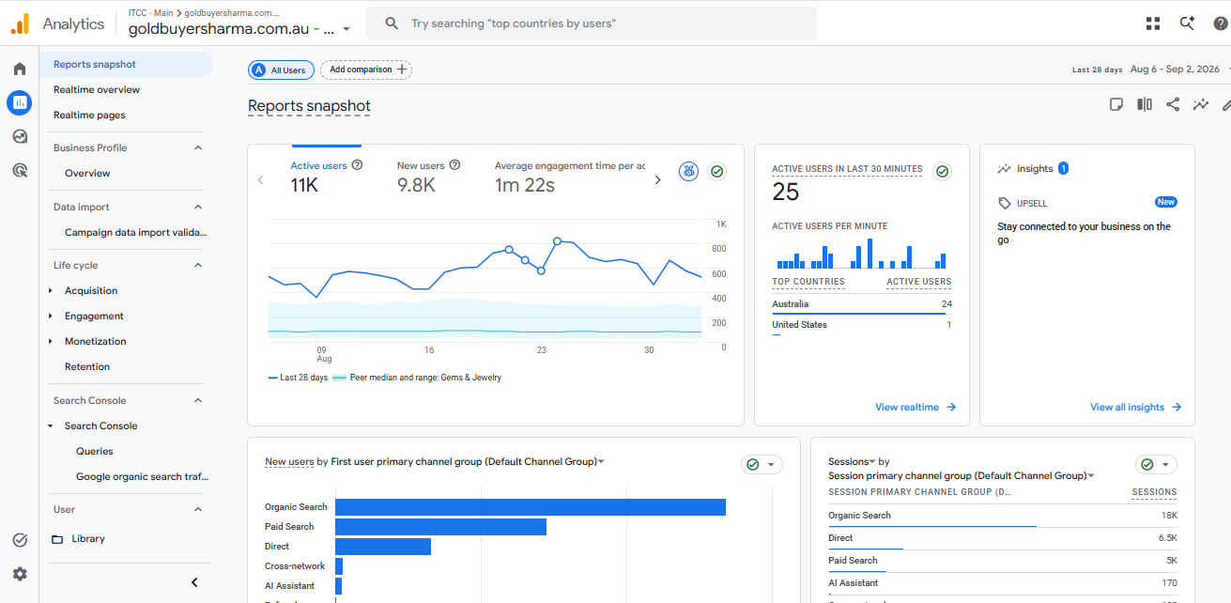Collapse the Data import section

click(198, 207)
